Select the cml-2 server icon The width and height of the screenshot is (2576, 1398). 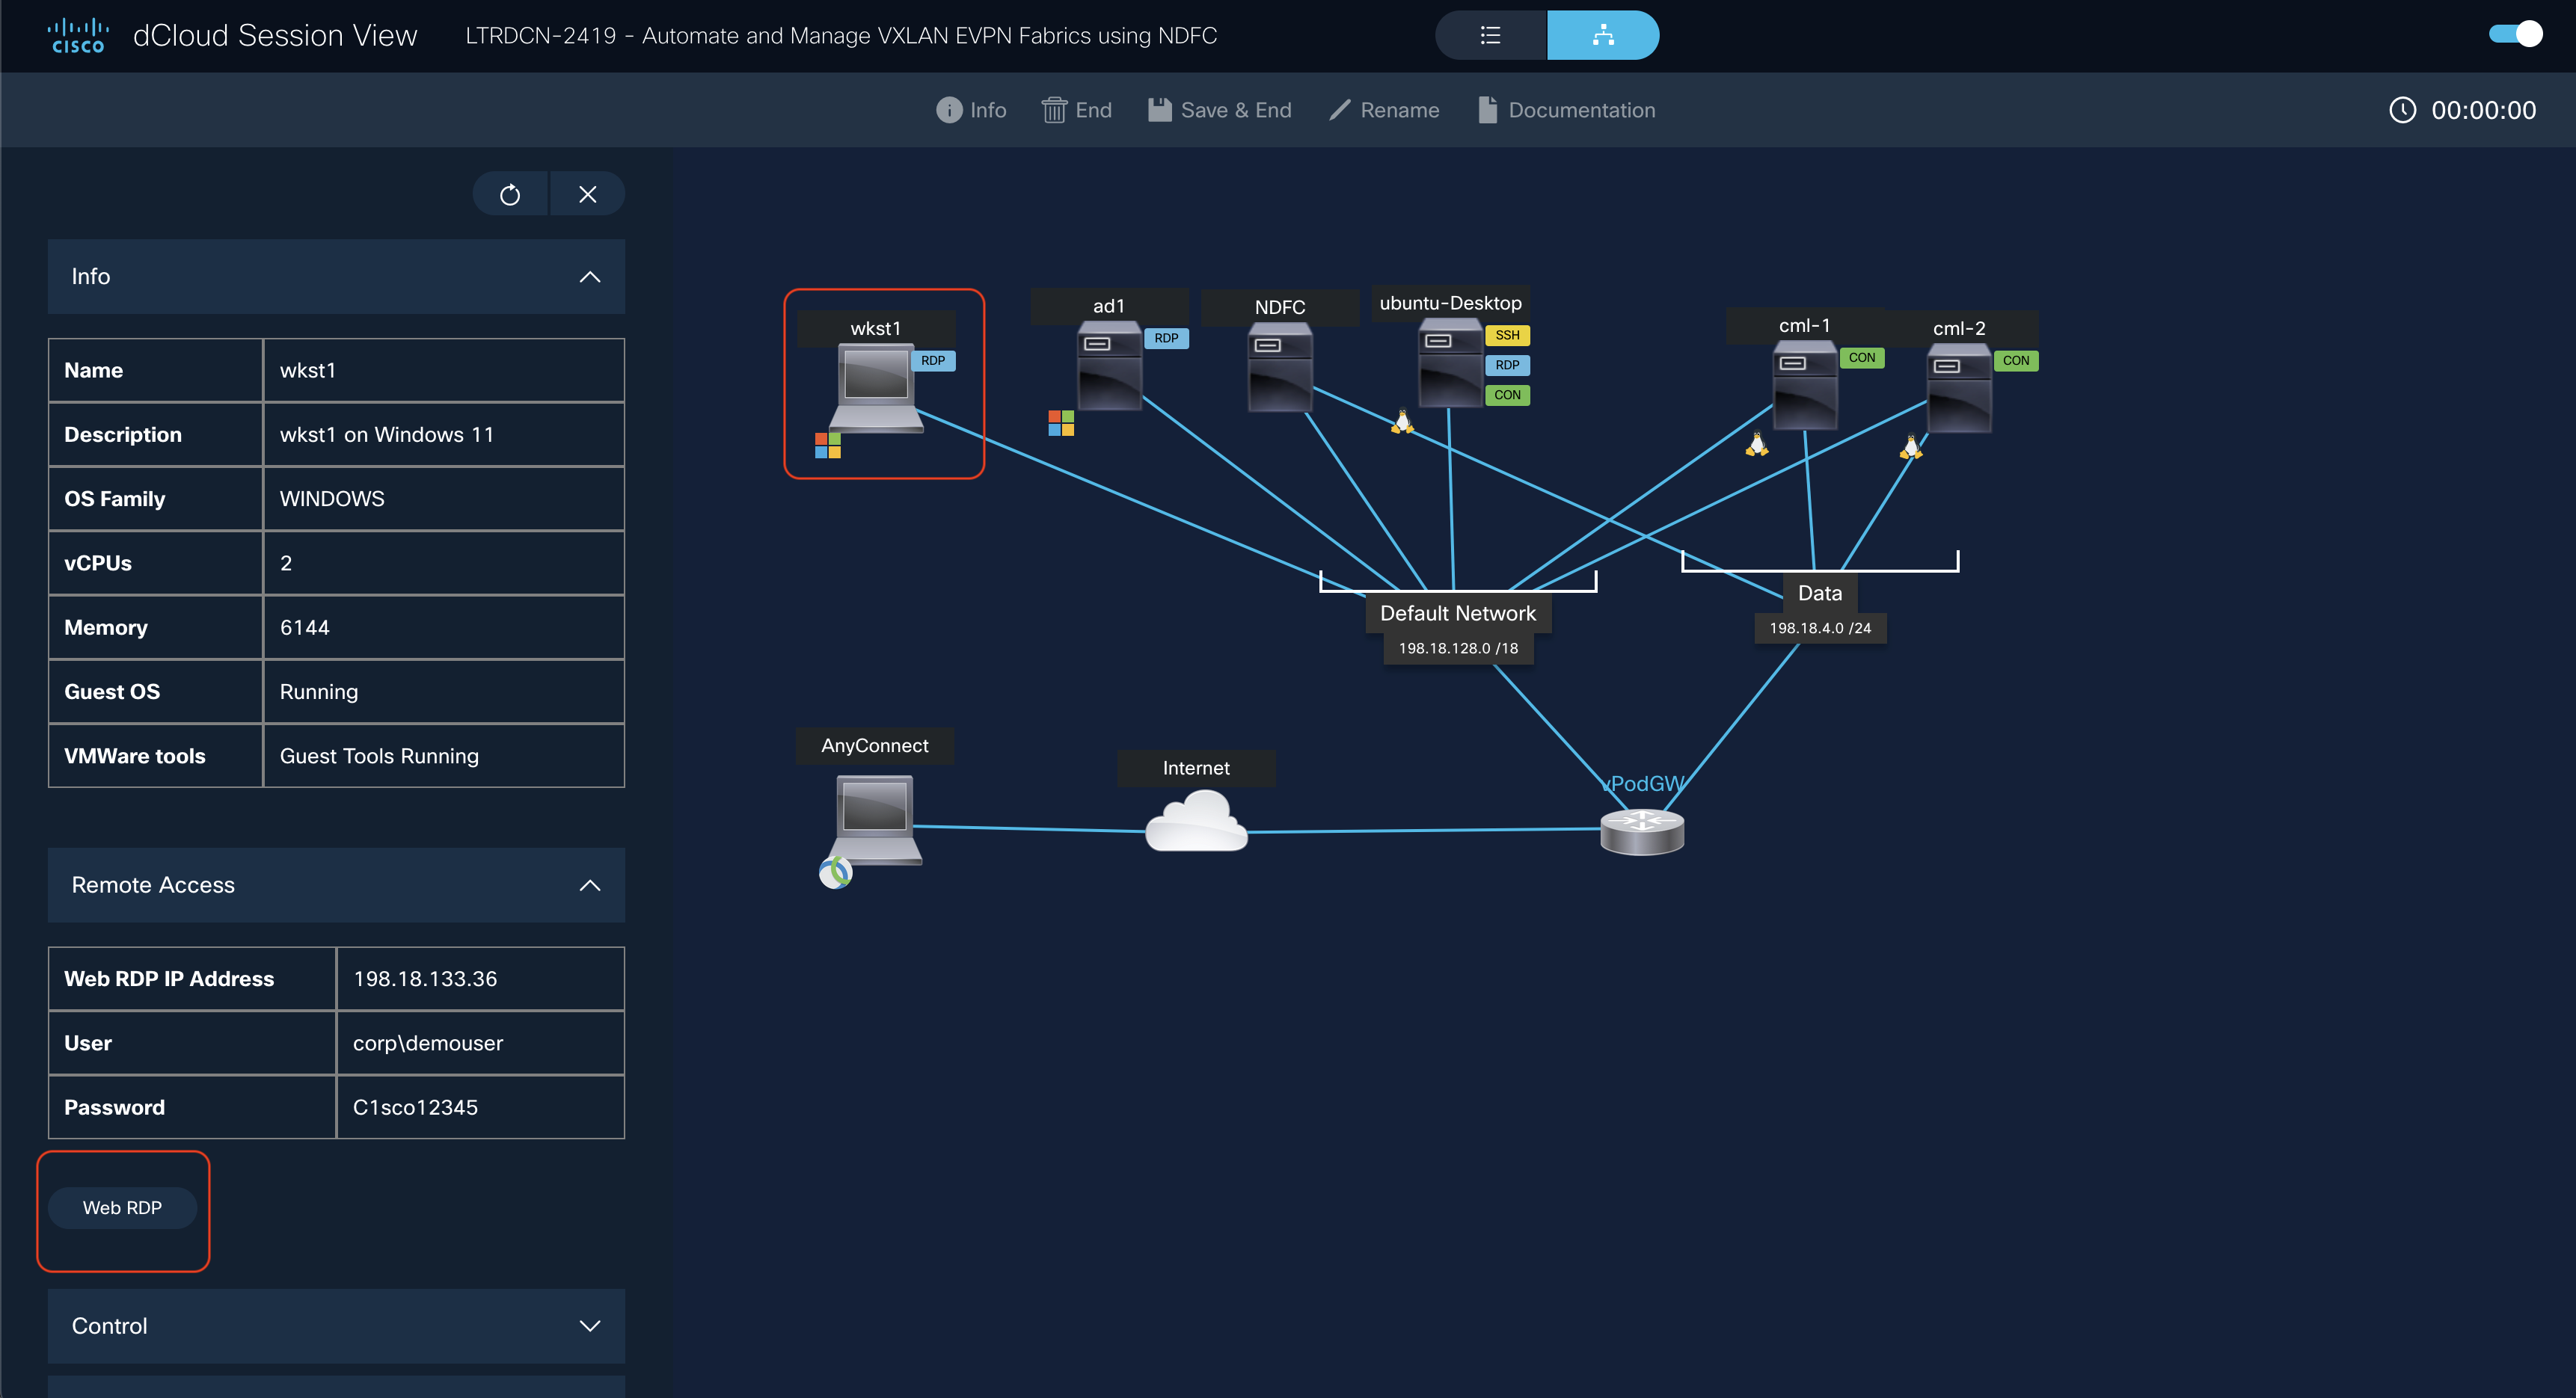point(1959,389)
